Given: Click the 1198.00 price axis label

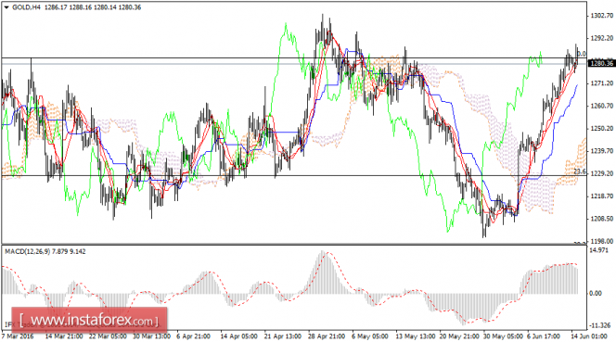Looking at the screenshot, I should click(602, 241).
